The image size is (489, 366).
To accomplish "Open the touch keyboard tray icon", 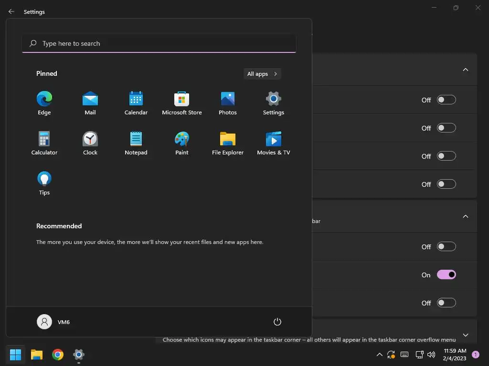I will pos(404,355).
